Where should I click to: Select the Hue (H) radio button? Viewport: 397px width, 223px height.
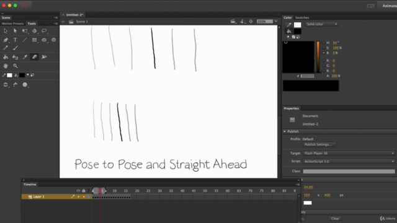click(x=324, y=43)
